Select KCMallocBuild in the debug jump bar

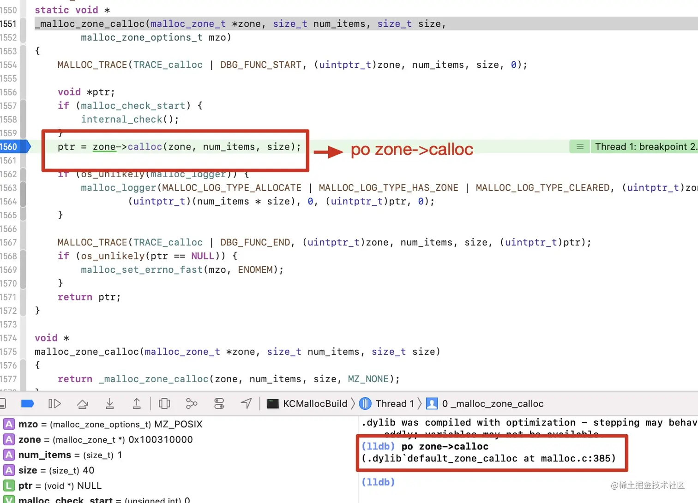tap(314, 403)
